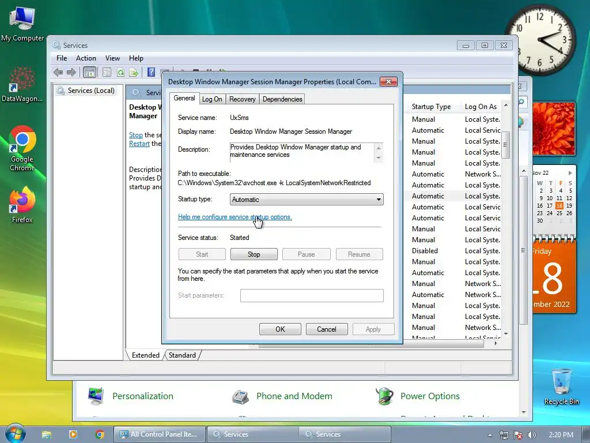The width and height of the screenshot is (590, 443).
Task: Toggle Show/Hide Console Tree toolbar icon
Action: tap(89, 72)
